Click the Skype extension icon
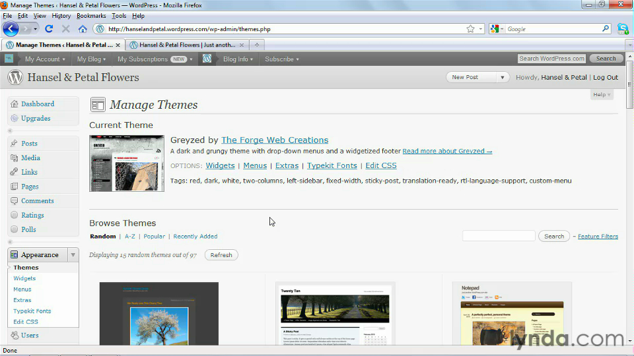The width and height of the screenshot is (634, 356). pos(623,28)
